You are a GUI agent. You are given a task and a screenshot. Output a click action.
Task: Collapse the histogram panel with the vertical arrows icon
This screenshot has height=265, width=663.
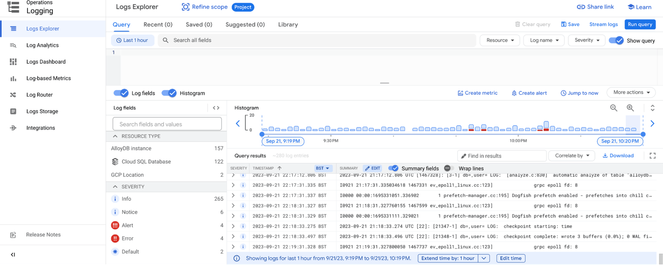pos(652,108)
